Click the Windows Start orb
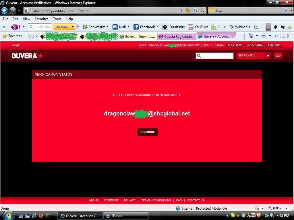The image size is (294, 220). pos(8,215)
